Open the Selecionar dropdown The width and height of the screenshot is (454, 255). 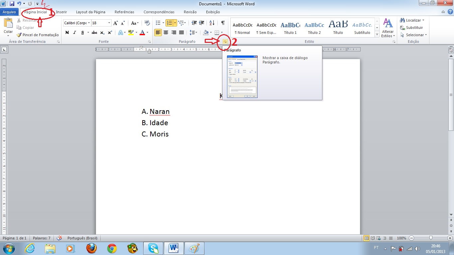click(x=413, y=35)
